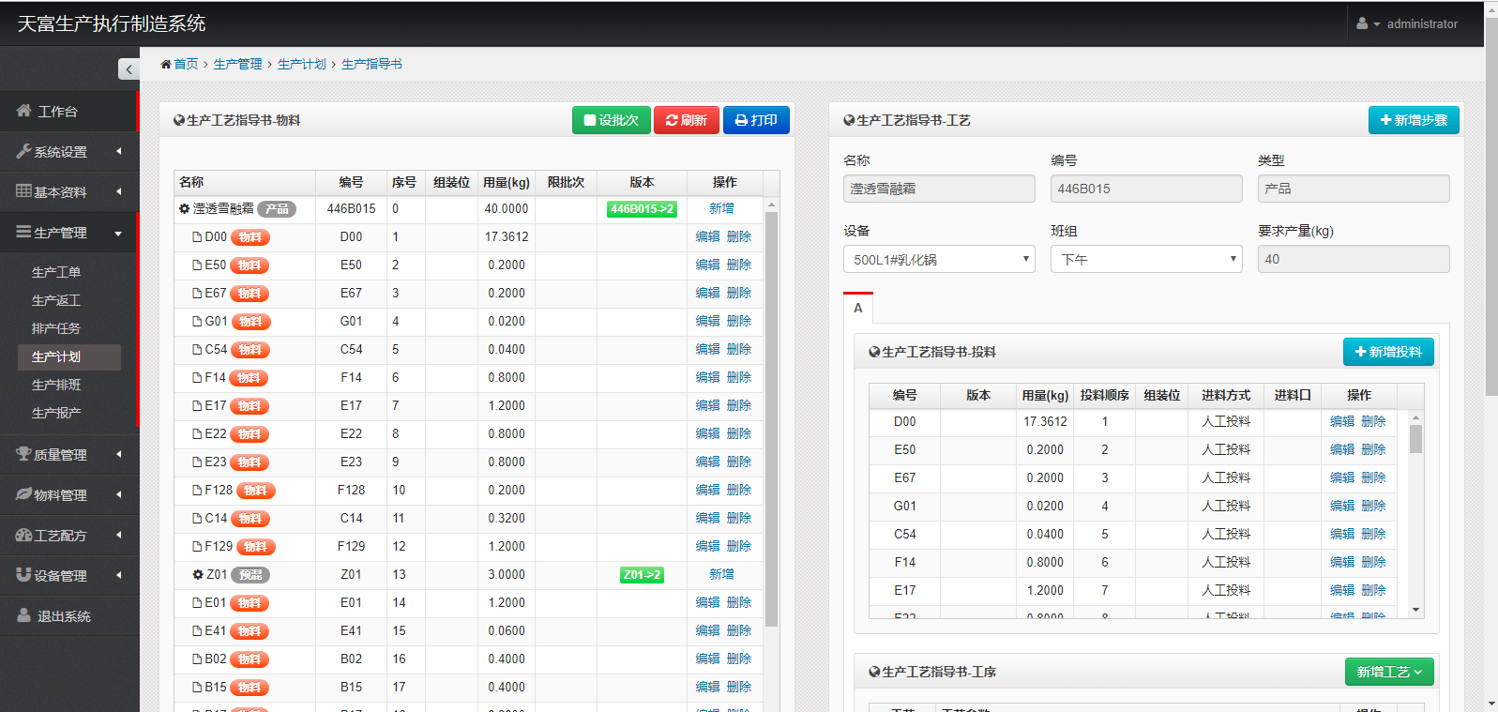Expand the 工艺配方 sidebar menu arrow
1498x712 pixels.
[x=118, y=535]
